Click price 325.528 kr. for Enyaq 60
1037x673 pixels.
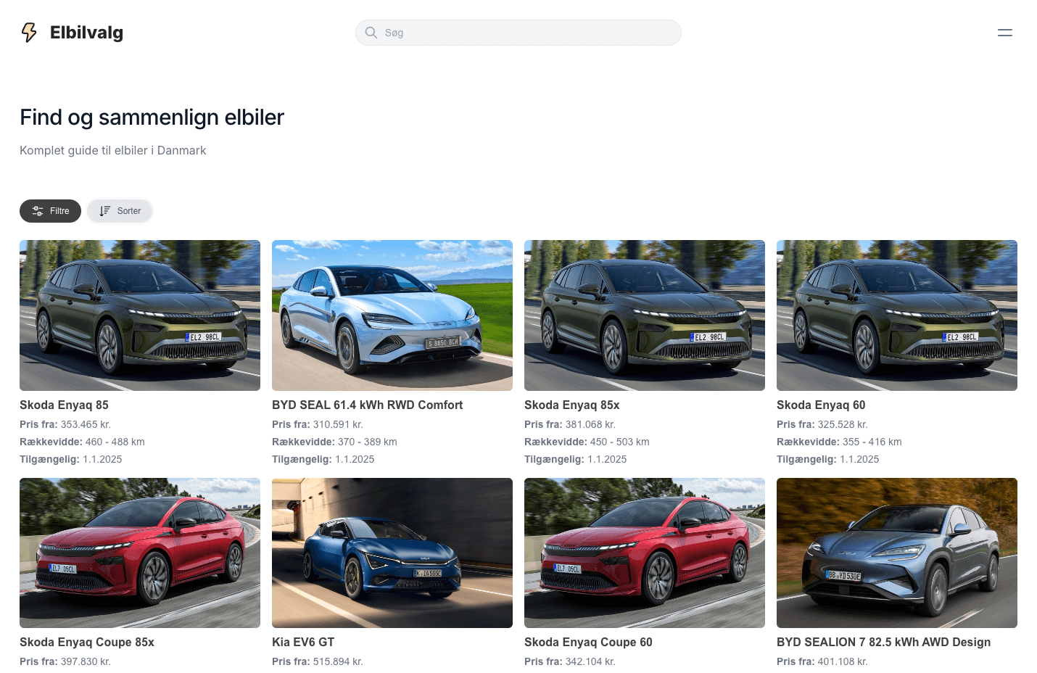[843, 424]
